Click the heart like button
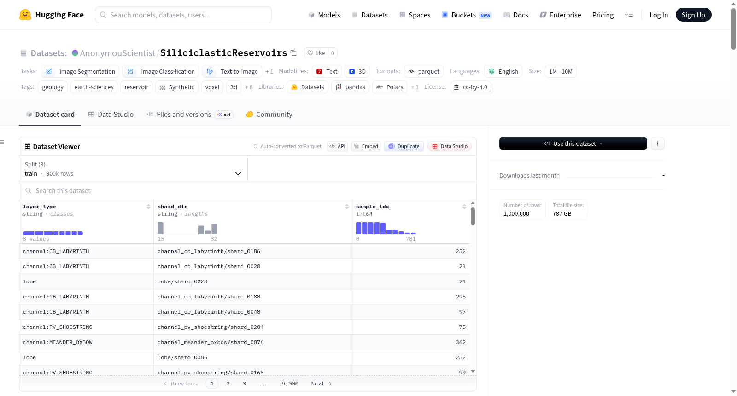This screenshot has height=396, width=737. (316, 53)
